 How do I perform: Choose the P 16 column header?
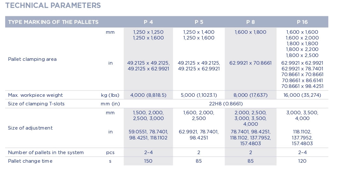pos(302,22)
